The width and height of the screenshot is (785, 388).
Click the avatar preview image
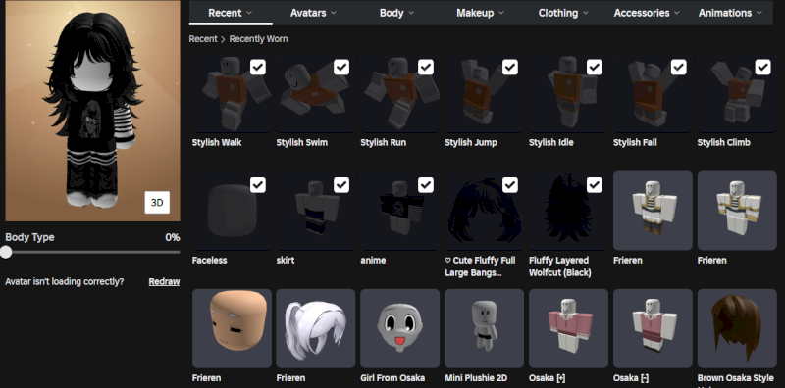pyautogui.click(x=92, y=111)
